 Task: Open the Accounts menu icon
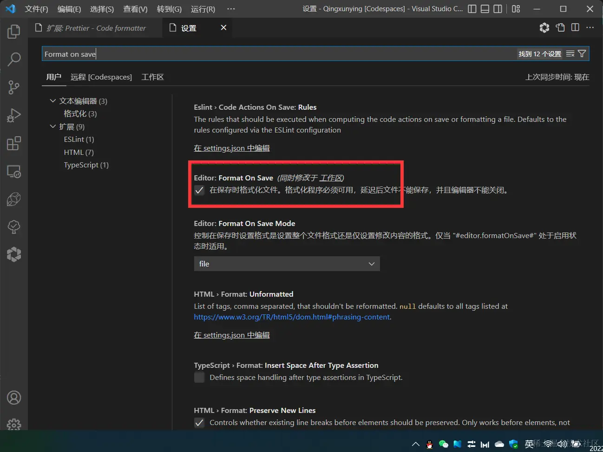[x=14, y=398]
